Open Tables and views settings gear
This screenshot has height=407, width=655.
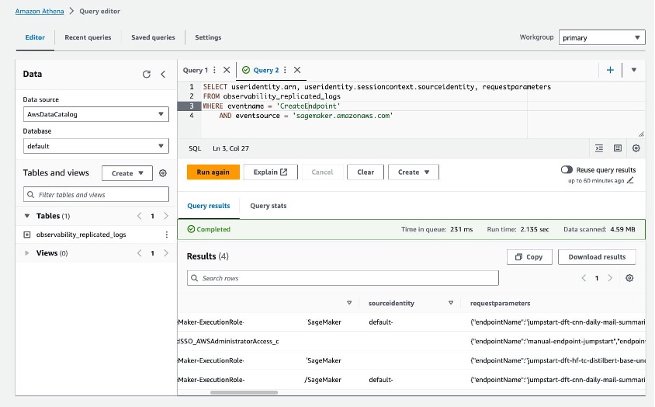163,172
